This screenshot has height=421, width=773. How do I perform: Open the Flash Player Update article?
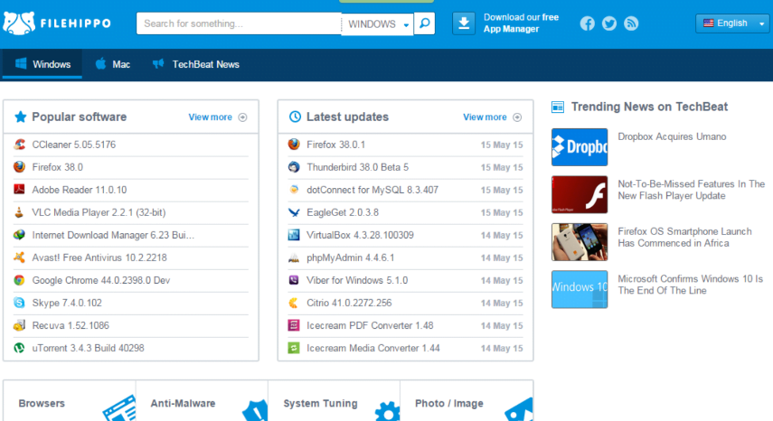(691, 190)
